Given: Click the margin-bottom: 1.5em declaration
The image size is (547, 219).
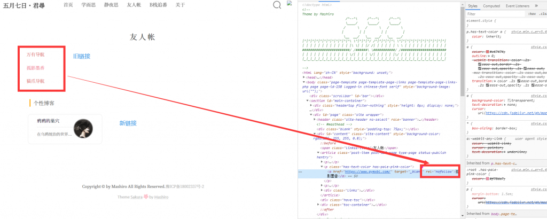Looking at the screenshot, I should click(x=491, y=193).
